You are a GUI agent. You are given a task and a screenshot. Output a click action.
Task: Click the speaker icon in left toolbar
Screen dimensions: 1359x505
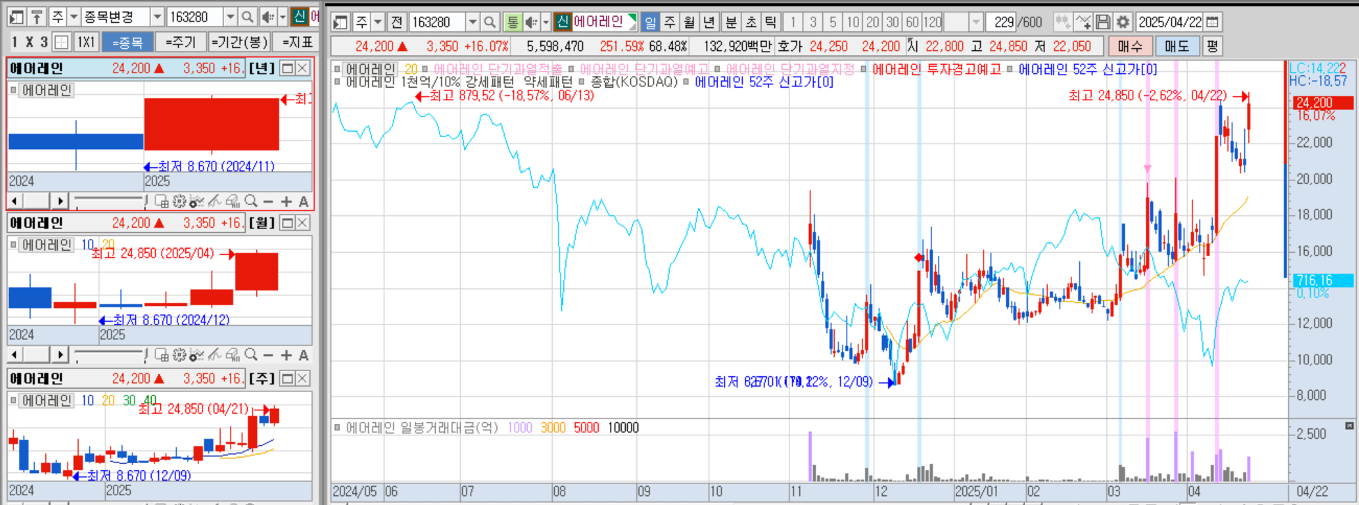pos(267,17)
